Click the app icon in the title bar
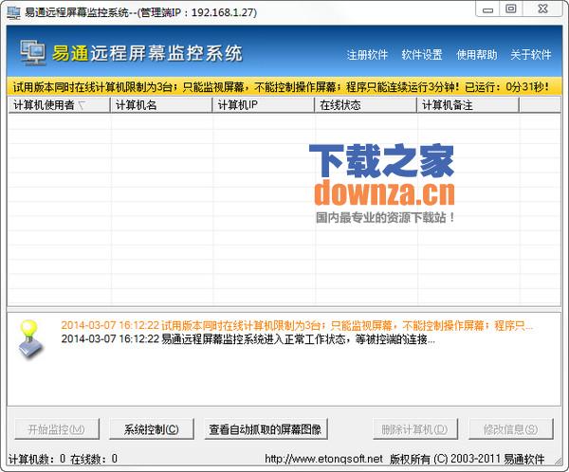569x472 pixels. click(x=14, y=12)
